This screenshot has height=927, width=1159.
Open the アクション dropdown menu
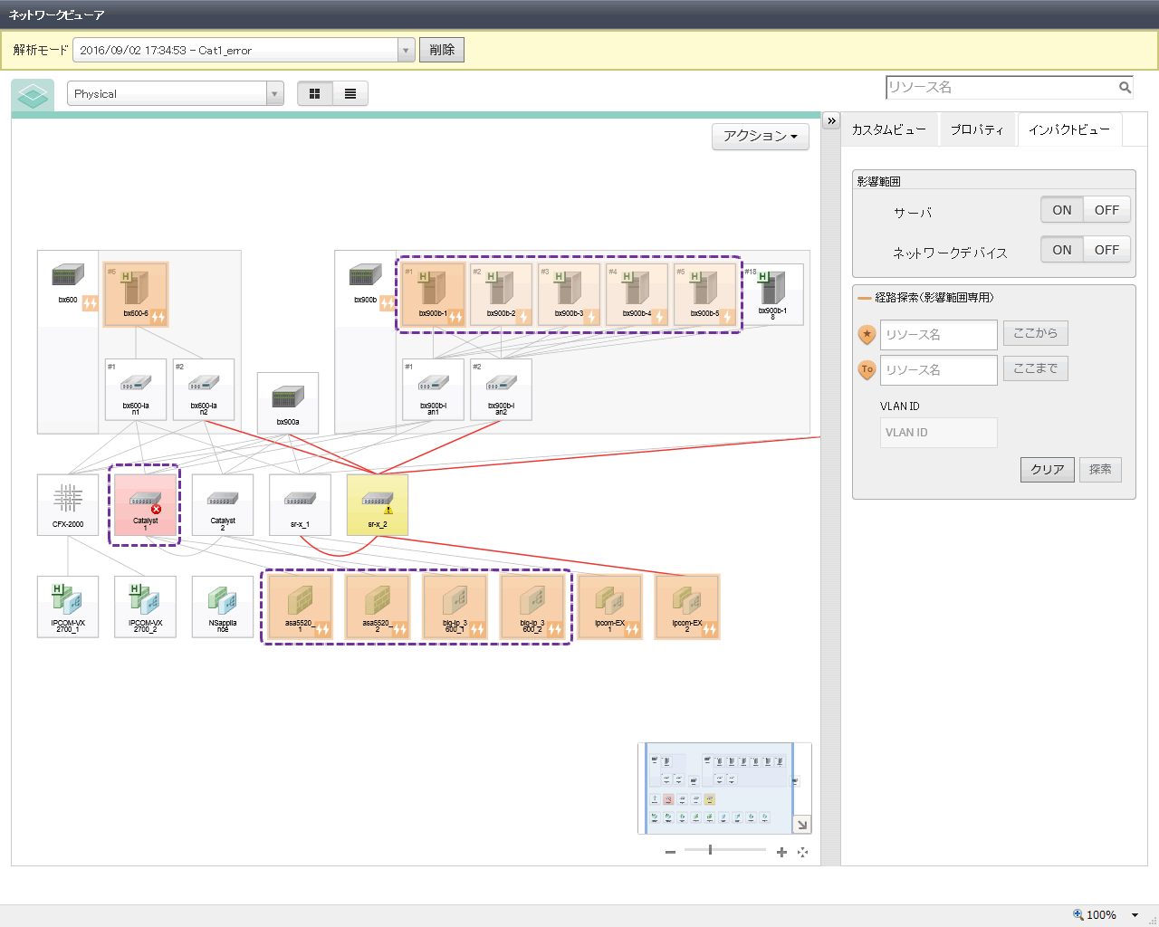click(761, 136)
